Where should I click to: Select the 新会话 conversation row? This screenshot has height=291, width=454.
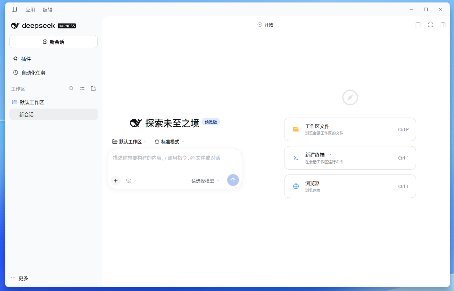[x=54, y=114]
